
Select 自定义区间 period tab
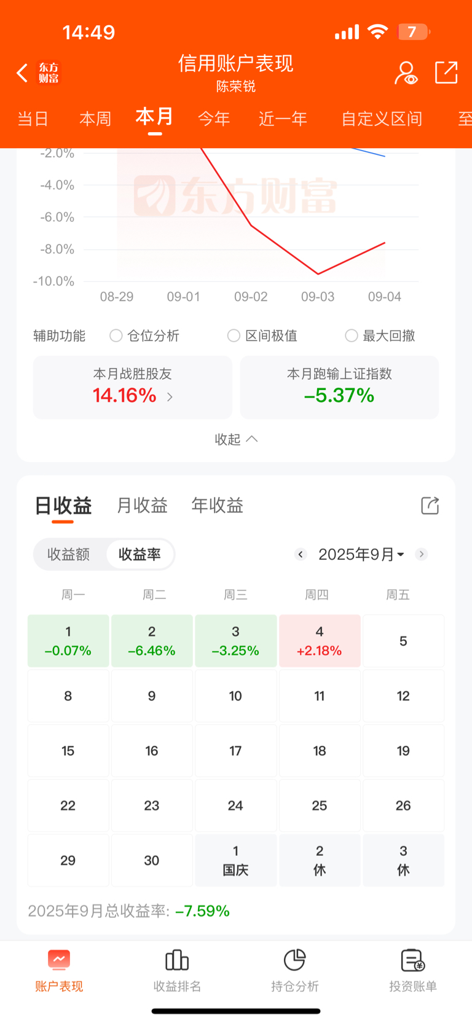(382, 119)
